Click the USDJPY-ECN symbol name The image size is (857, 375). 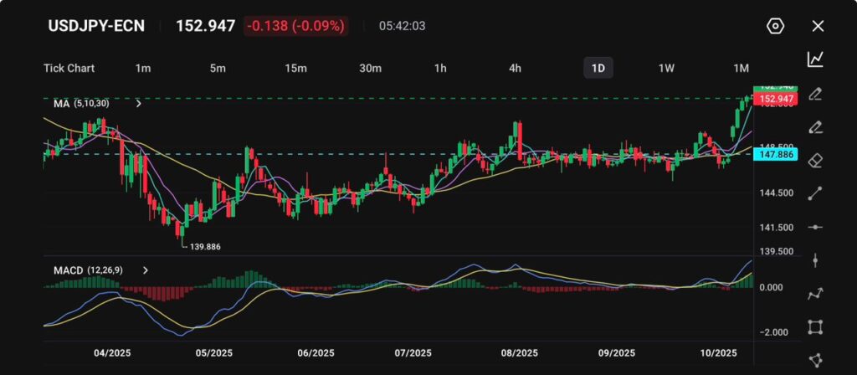(96, 26)
